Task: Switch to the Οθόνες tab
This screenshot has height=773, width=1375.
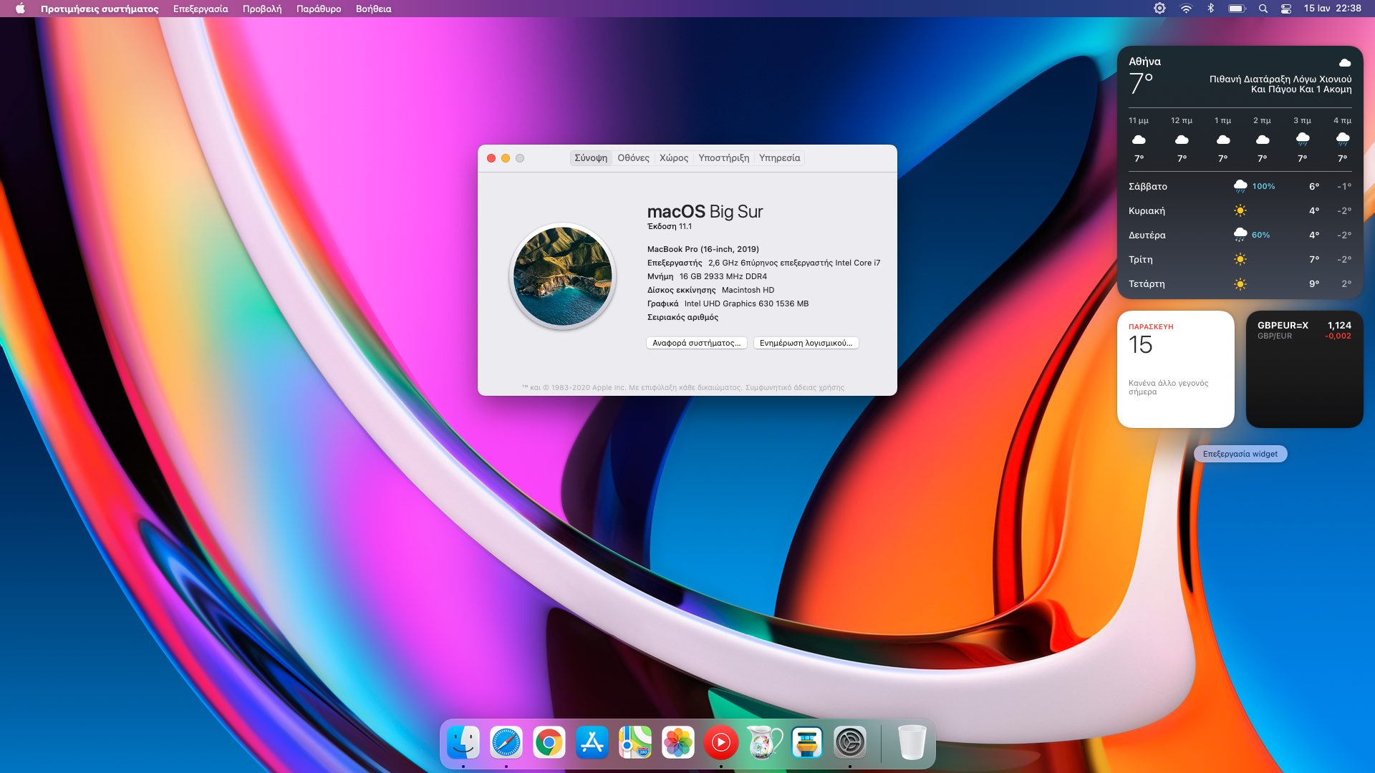Action: (x=633, y=157)
